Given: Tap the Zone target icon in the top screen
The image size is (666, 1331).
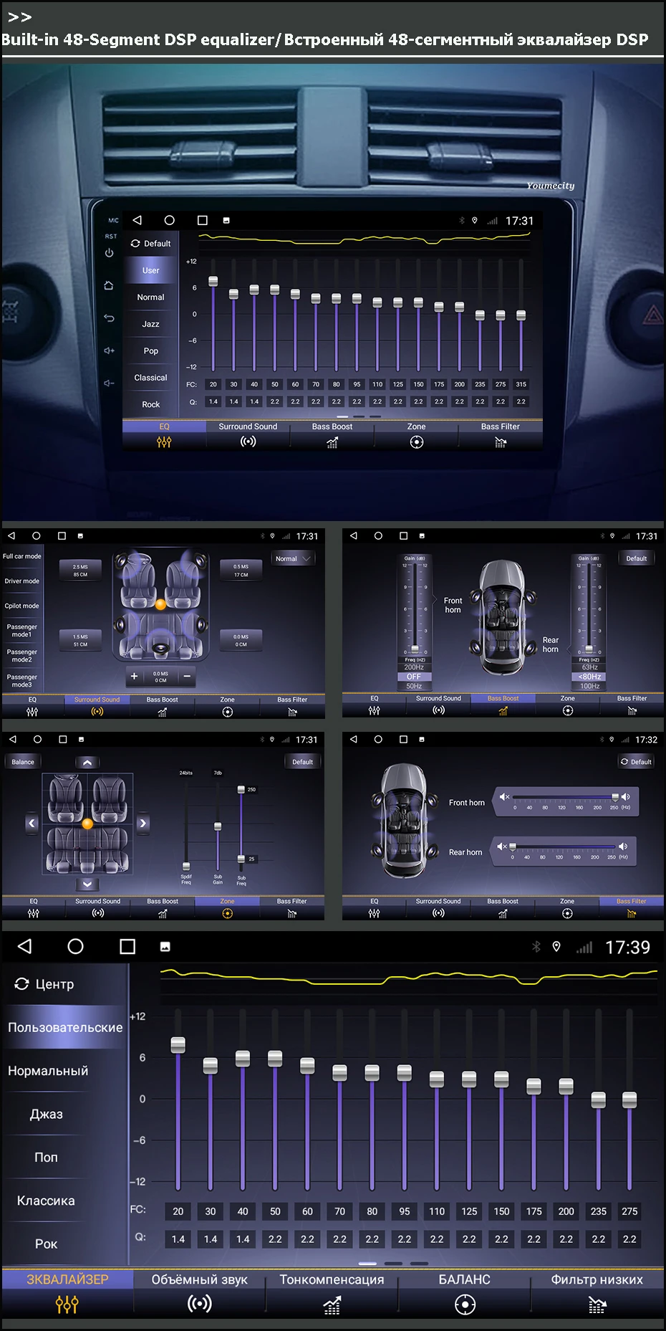Looking at the screenshot, I should 417,442.
